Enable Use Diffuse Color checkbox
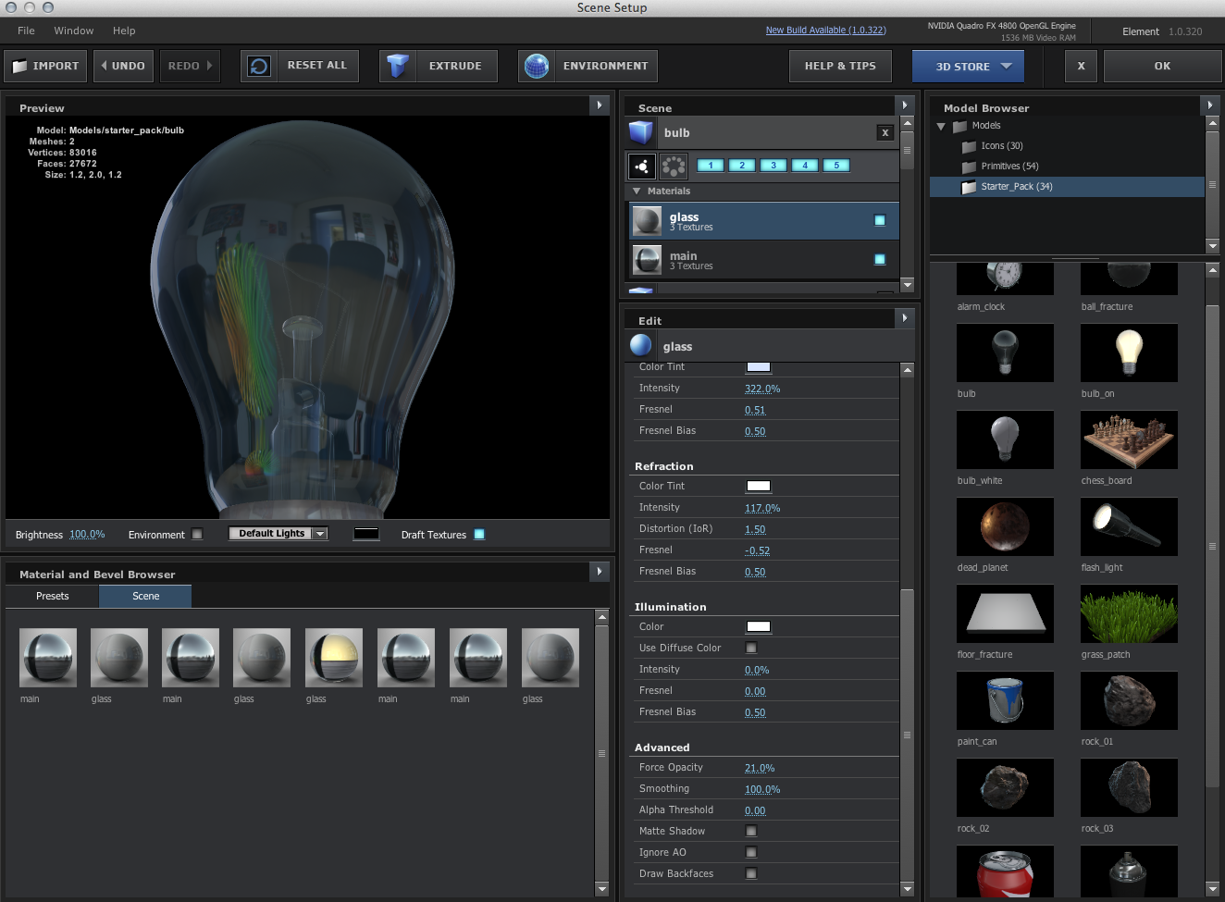1225x902 pixels. [751, 648]
